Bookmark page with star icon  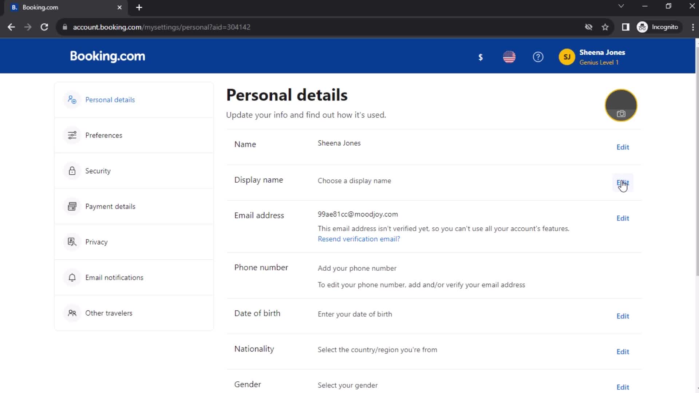605,27
